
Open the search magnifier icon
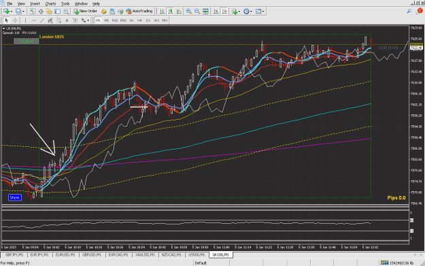click(x=409, y=11)
